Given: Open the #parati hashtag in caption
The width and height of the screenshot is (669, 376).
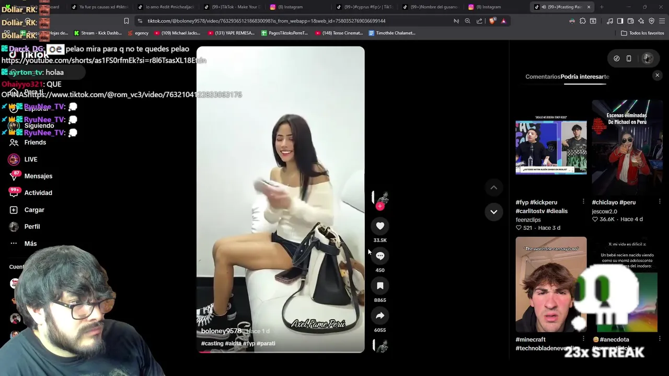Looking at the screenshot, I should pos(266,344).
